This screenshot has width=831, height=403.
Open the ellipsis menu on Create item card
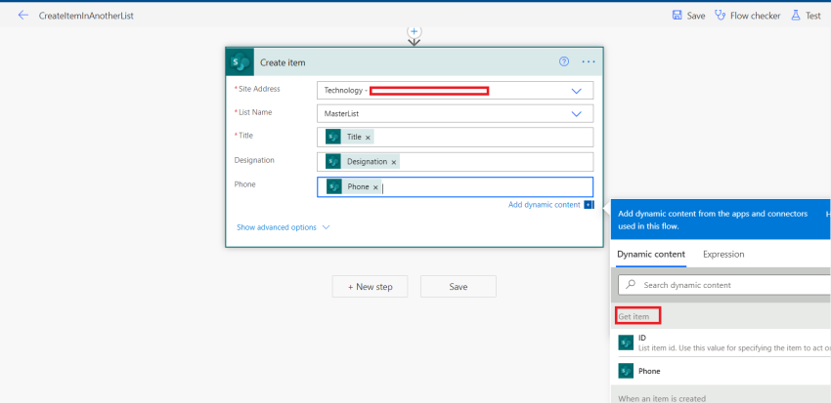coord(589,61)
